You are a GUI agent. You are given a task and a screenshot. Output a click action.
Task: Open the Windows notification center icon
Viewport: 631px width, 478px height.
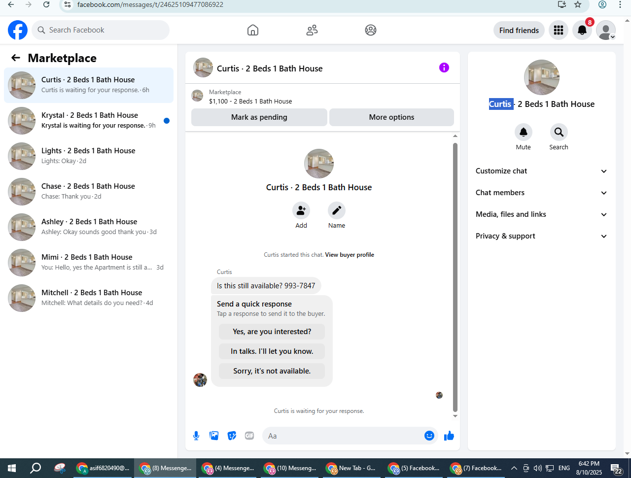(x=616, y=469)
